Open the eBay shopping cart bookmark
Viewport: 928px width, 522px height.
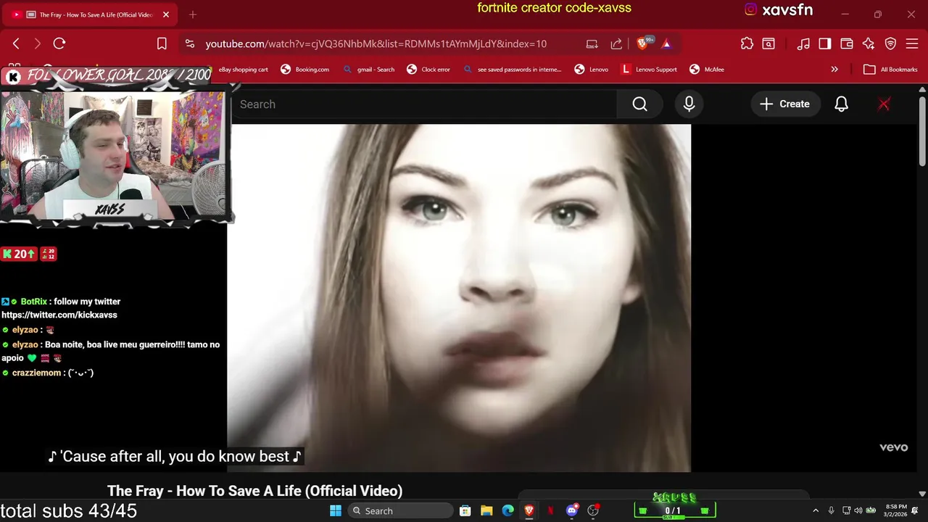243,70
